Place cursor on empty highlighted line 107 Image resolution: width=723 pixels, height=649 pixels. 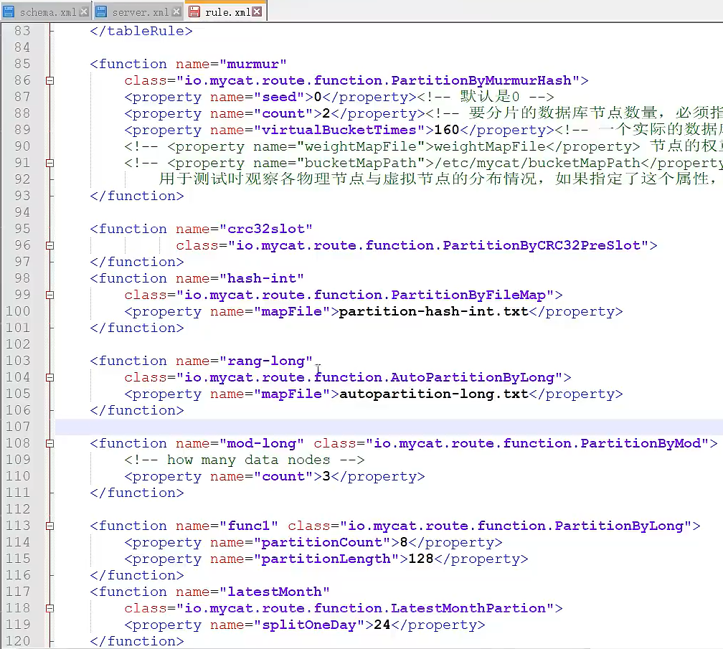pyautogui.click(x=389, y=427)
